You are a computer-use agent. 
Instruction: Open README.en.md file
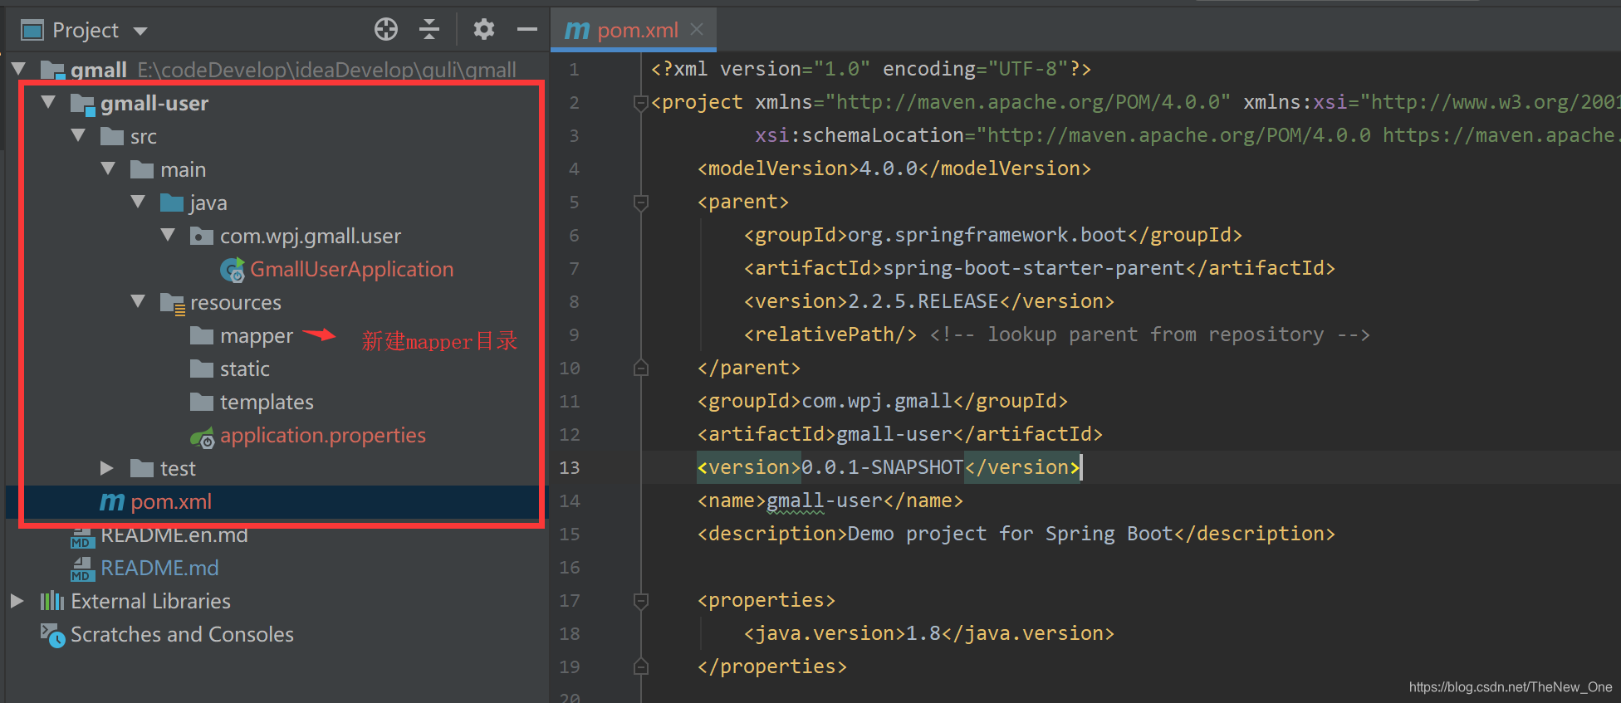(x=174, y=535)
